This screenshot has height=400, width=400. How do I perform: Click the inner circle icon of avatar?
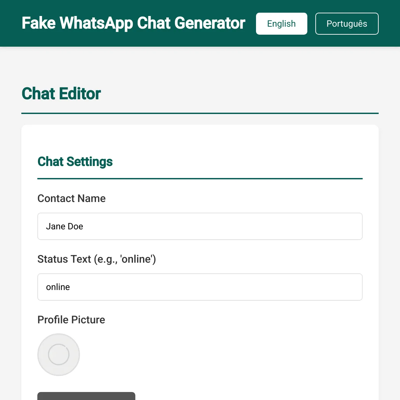click(x=59, y=355)
